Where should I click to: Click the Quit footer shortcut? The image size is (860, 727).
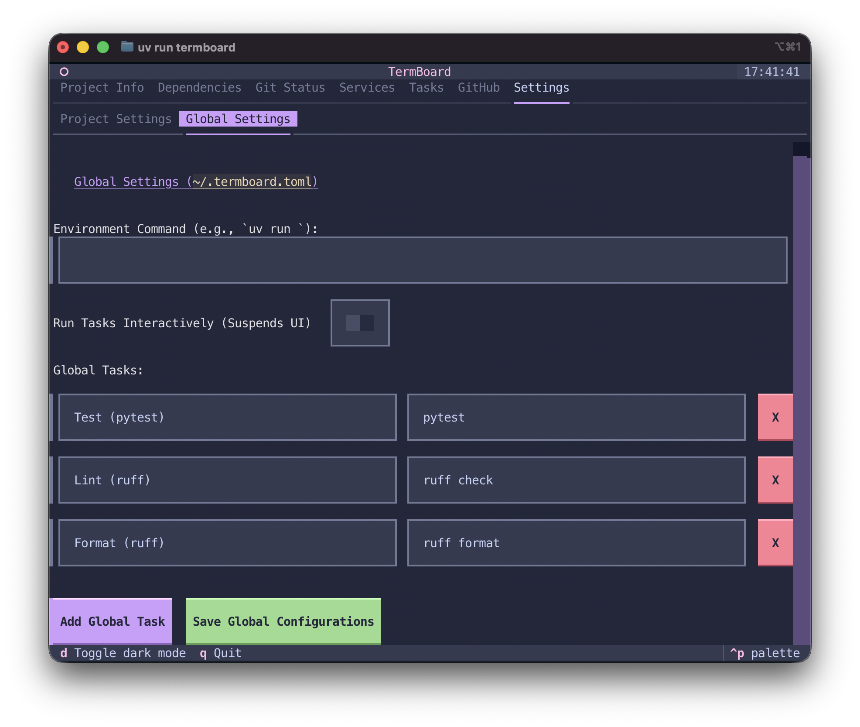(221, 653)
